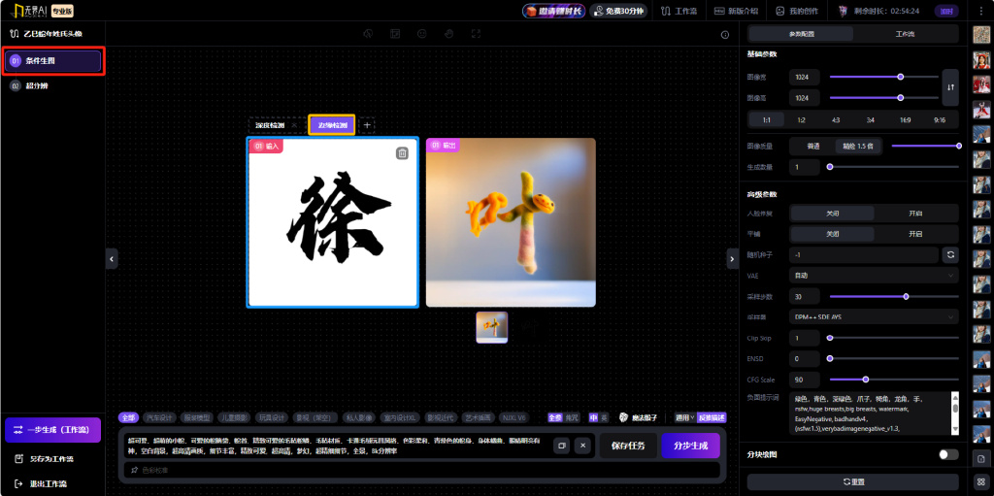
Task: Toggle the 分块放图 switch
Action: pos(948,454)
